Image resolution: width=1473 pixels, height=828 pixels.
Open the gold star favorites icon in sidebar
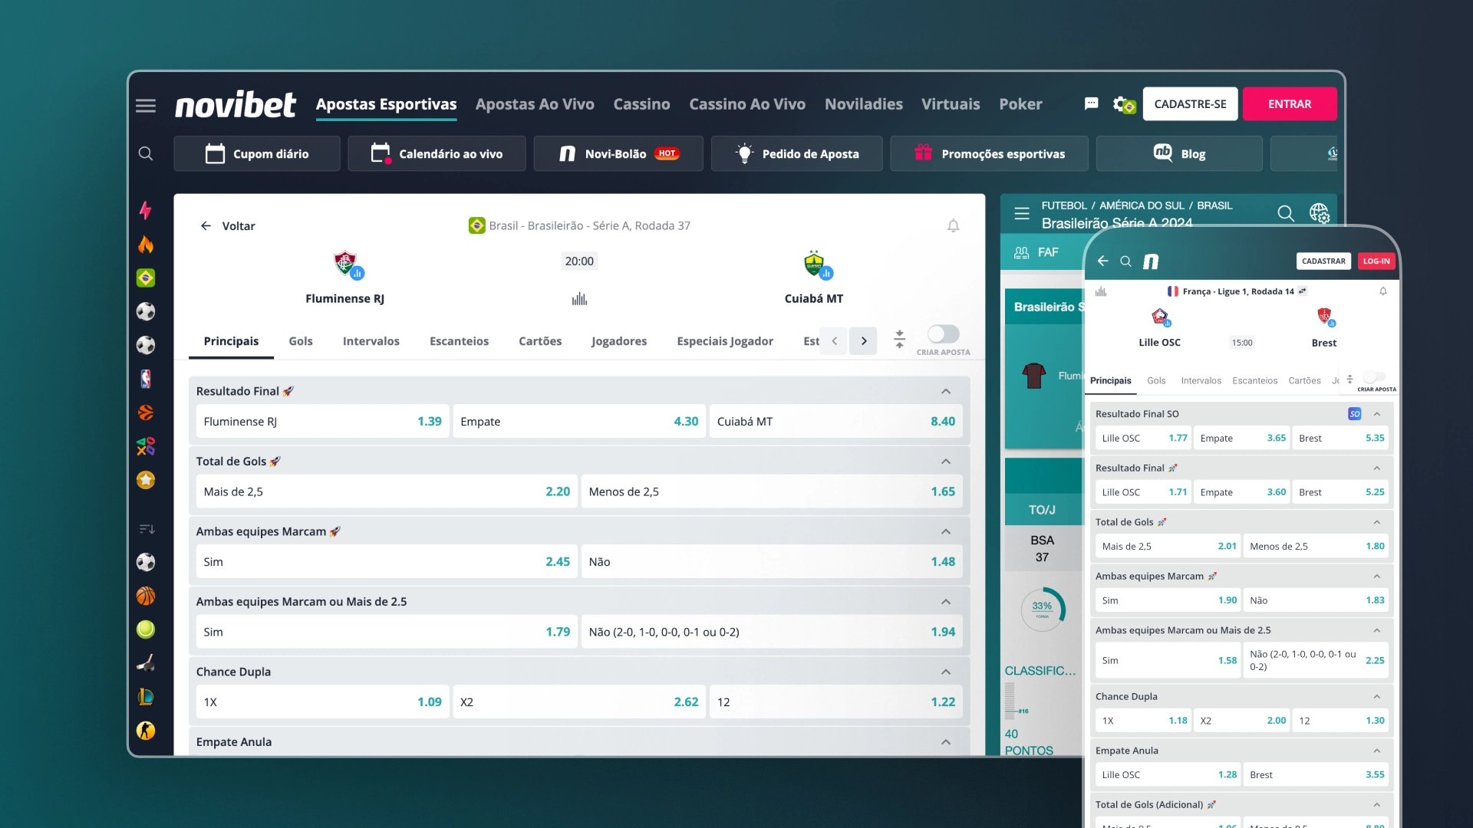click(x=146, y=480)
